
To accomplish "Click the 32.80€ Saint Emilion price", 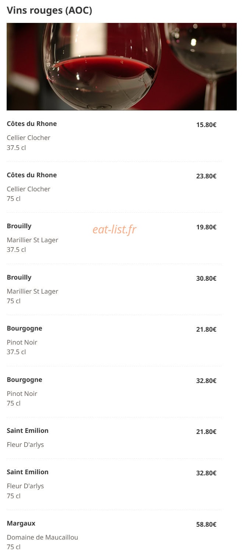I will pyautogui.click(x=206, y=473).
